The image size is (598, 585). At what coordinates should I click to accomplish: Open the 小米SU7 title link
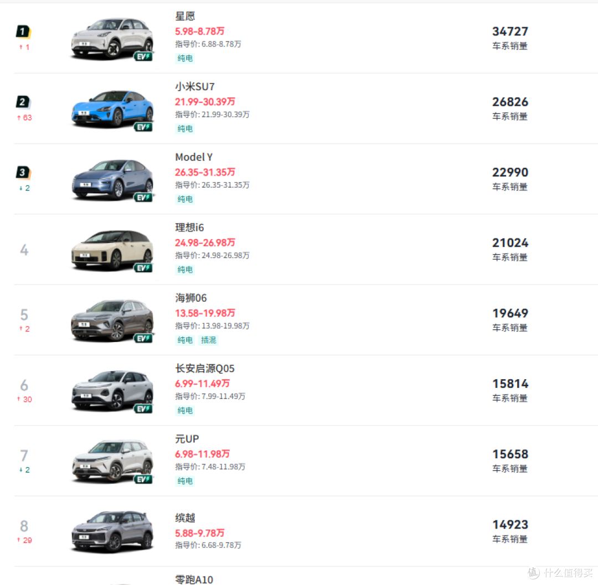[x=195, y=86]
